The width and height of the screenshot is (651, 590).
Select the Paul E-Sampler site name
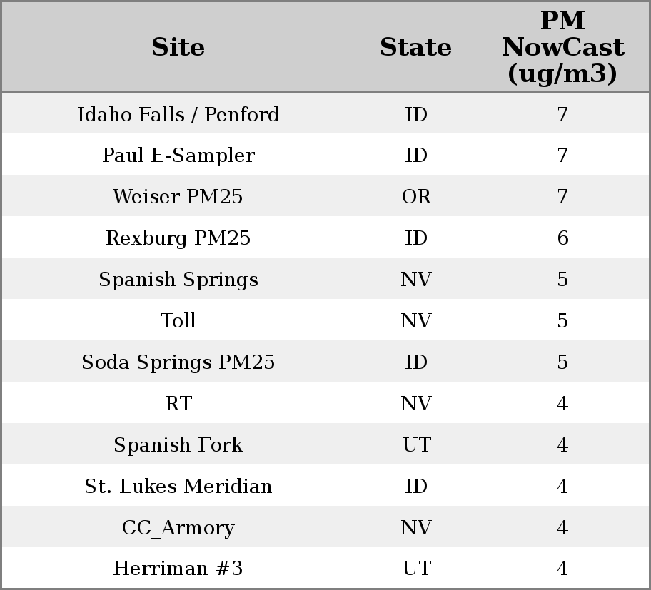point(178,156)
